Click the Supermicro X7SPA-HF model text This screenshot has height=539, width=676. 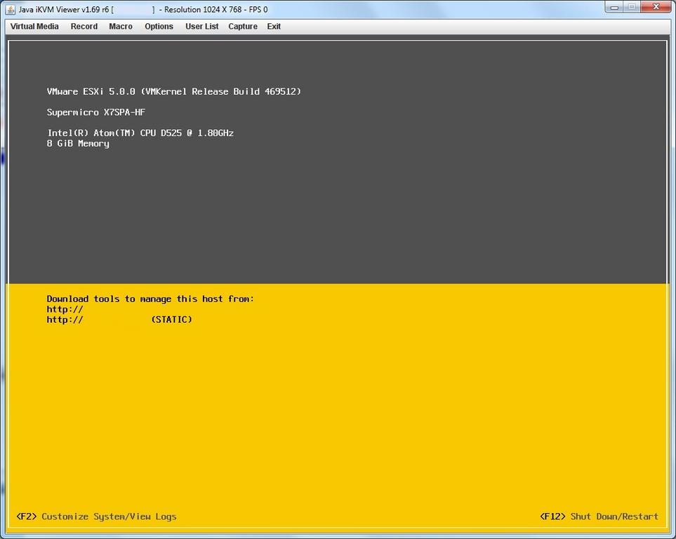(x=96, y=112)
